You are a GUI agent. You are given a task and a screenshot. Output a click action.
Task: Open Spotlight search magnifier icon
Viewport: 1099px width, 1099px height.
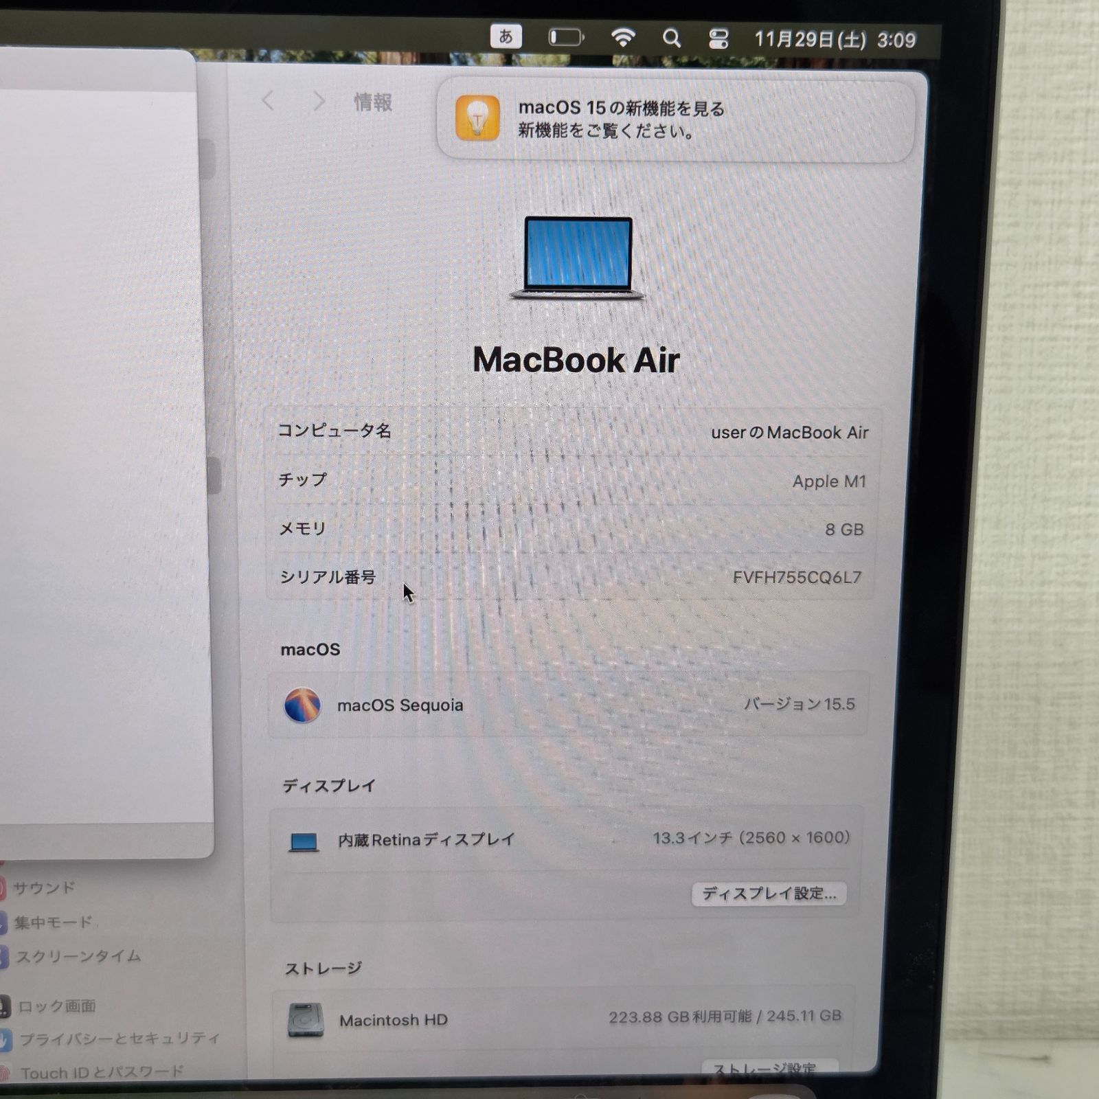click(671, 38)
